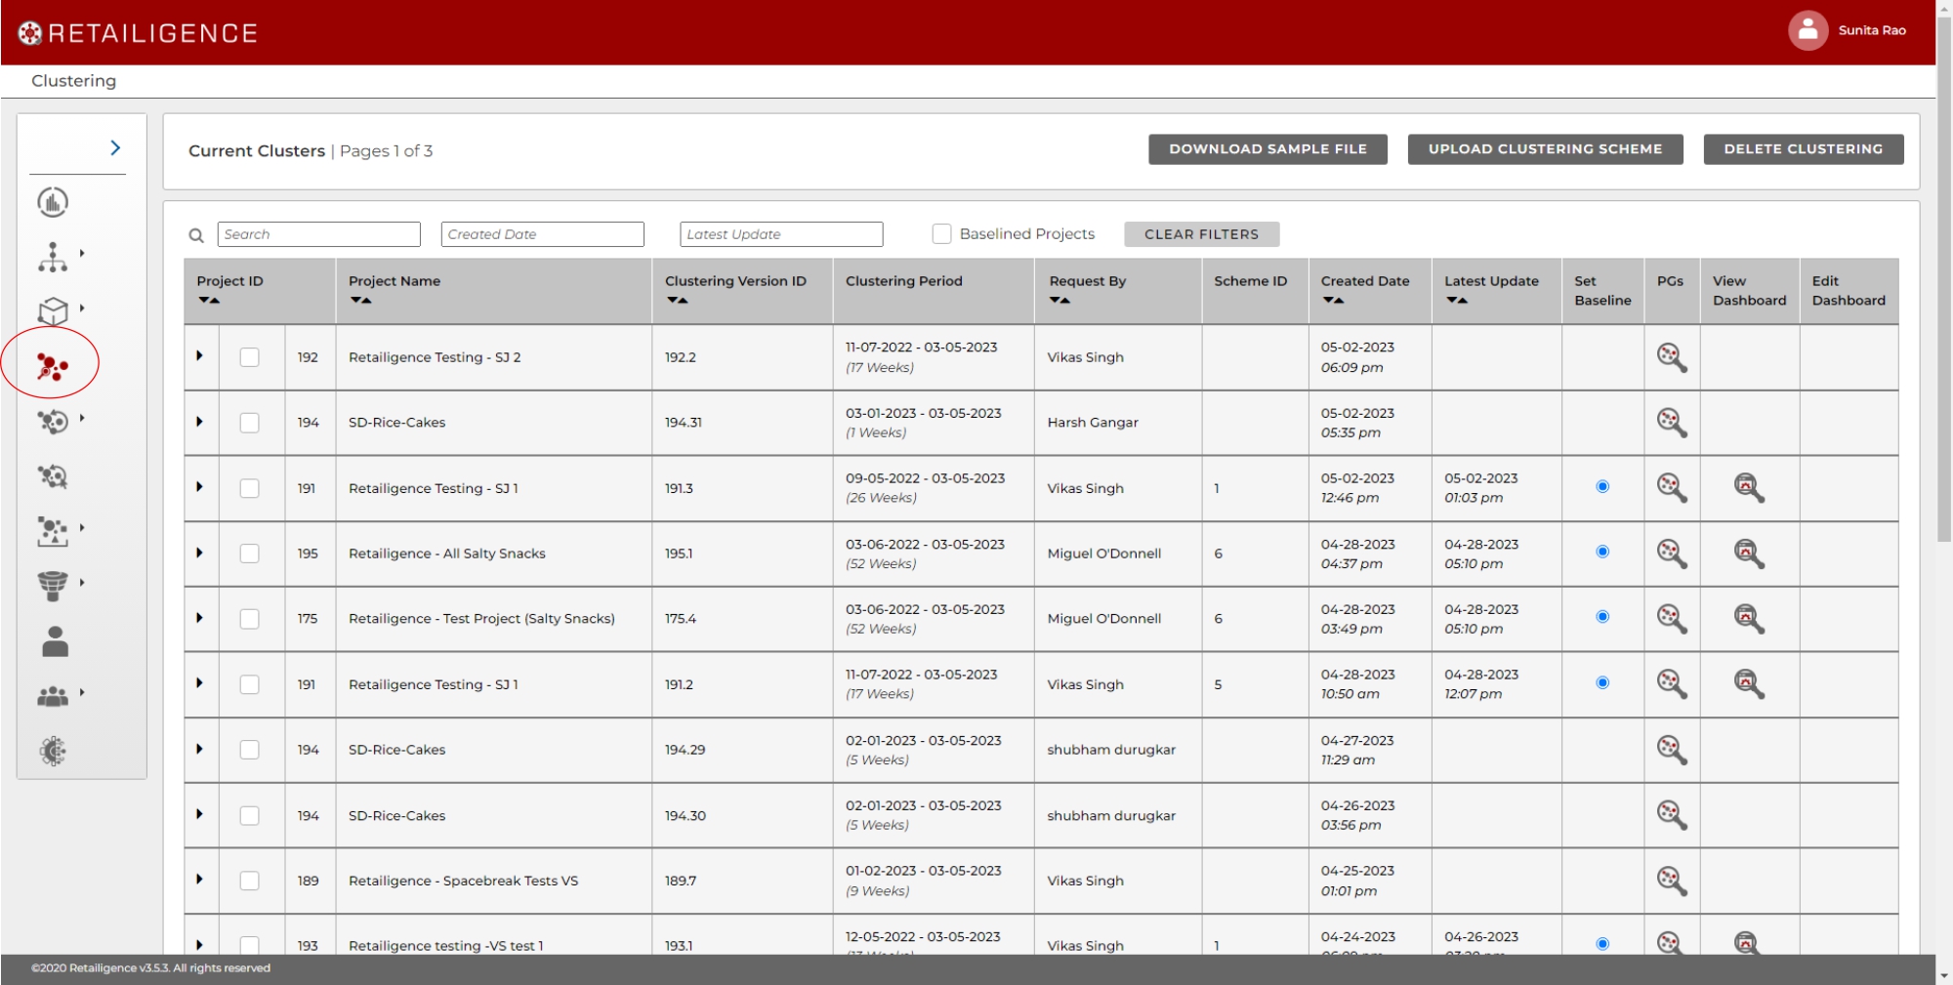Click the Download Sample File button
Screen dimensions: 1953x985
point(1267,149)
